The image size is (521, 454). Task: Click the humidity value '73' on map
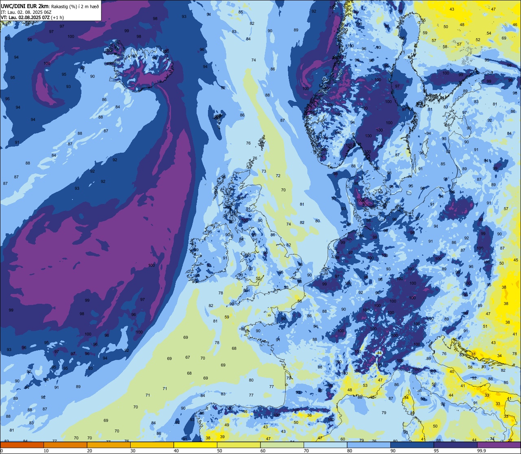[x=264, y=171]
